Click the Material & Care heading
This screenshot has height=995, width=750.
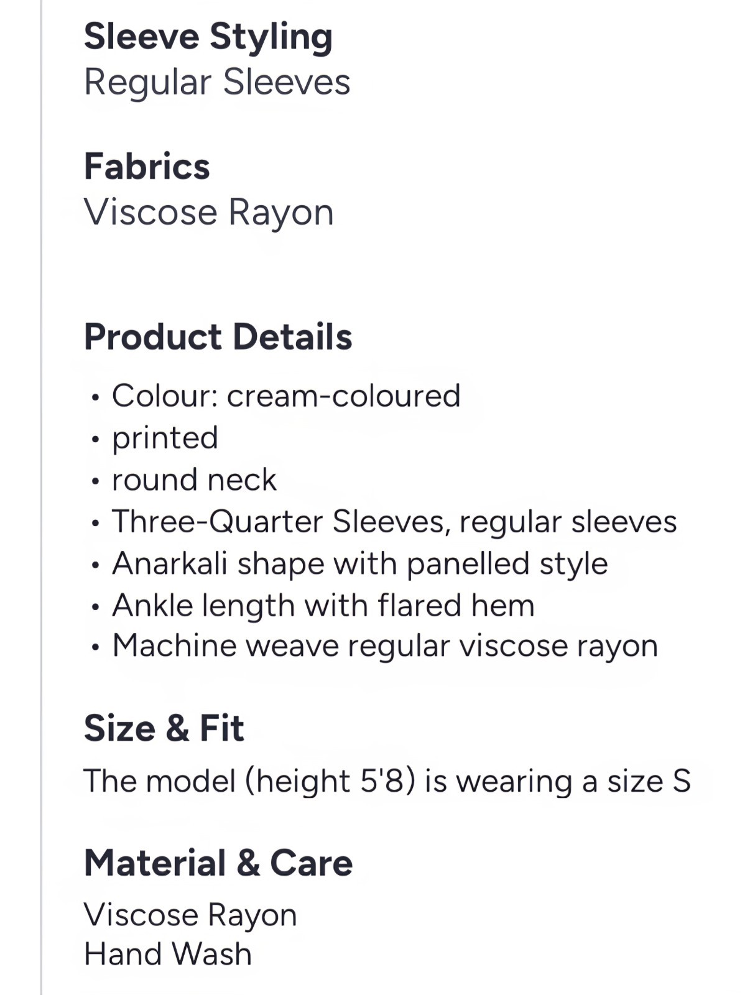[x=218, y=863]
